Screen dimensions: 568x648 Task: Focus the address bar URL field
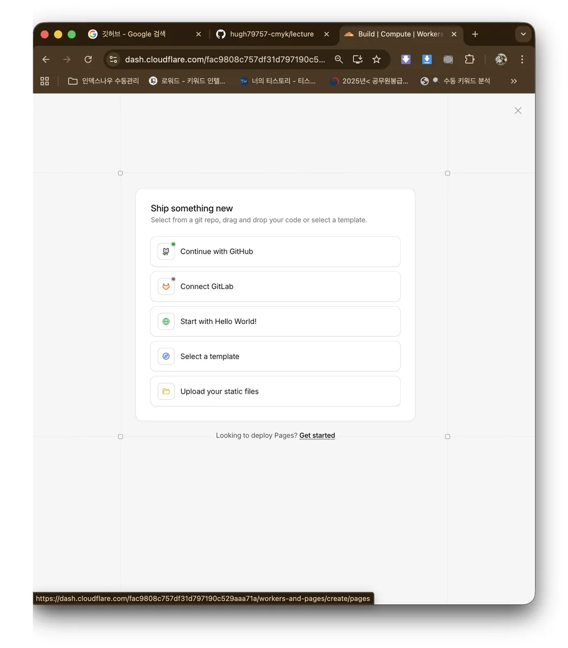pyautogui.click(x=225, y=59)
